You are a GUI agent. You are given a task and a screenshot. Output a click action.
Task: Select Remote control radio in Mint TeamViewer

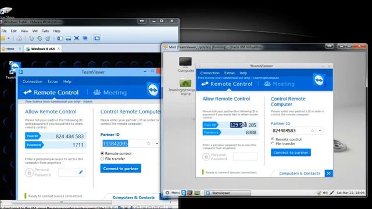[273, 139]
